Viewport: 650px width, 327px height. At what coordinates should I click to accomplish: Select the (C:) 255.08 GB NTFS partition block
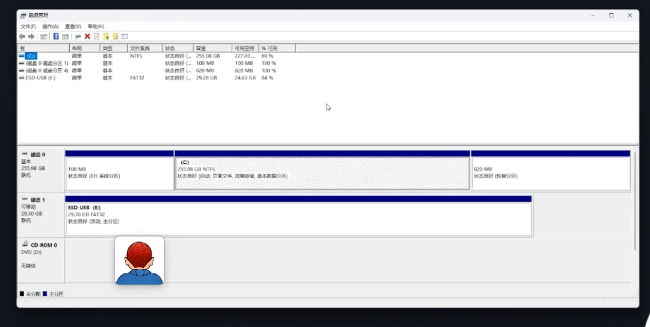point(323,170)
